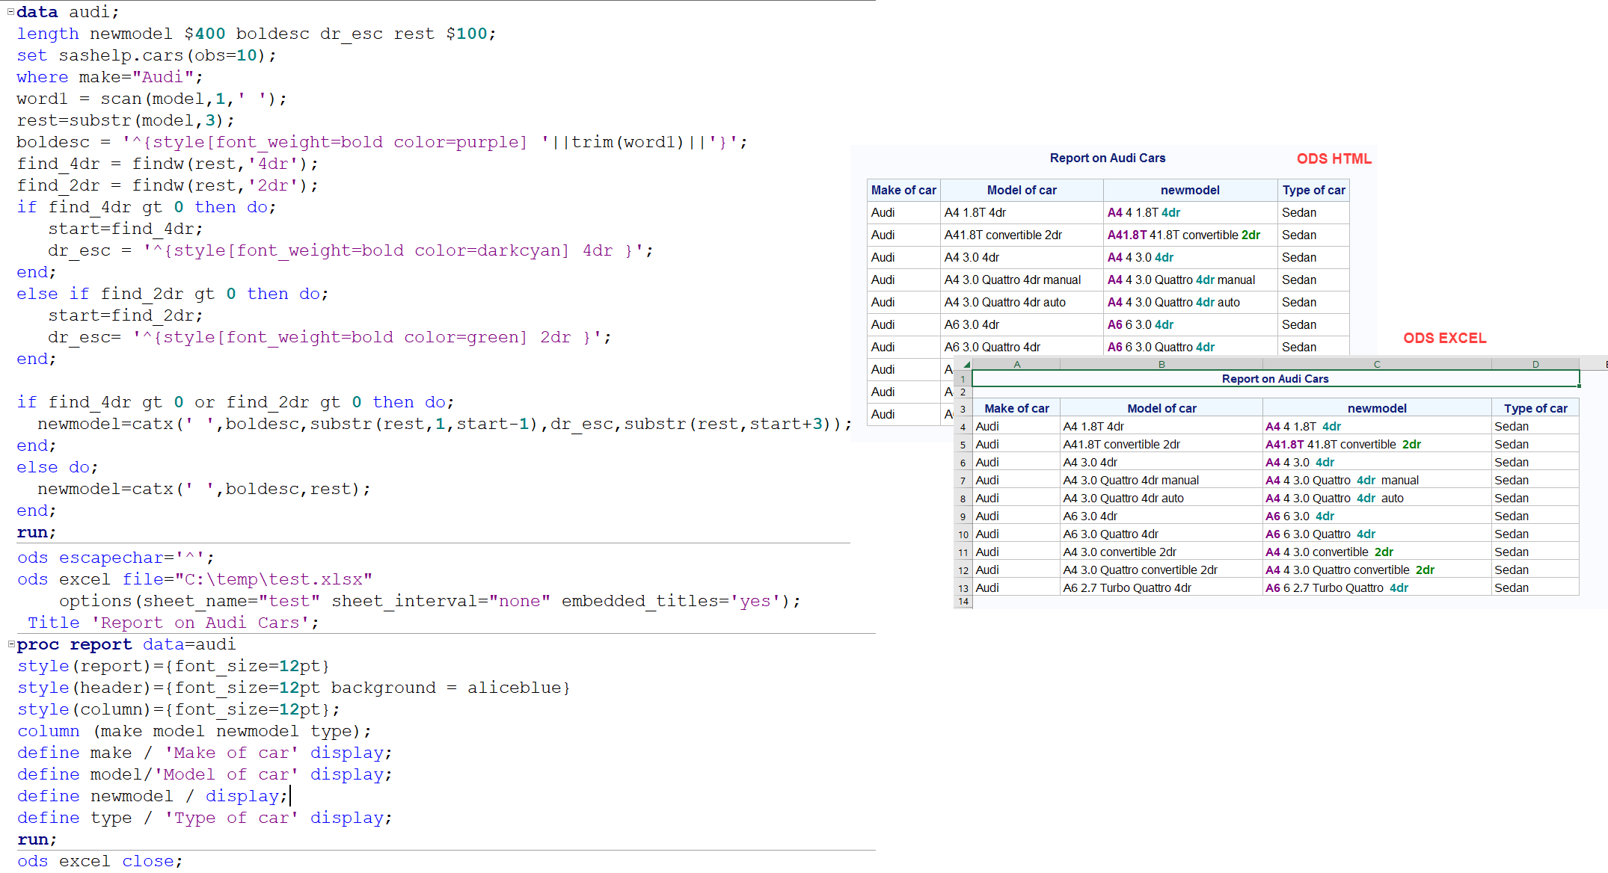This screenshot has height=873, width=1608.
Task: Select Excel column C header
Action: coord(1376,365)
